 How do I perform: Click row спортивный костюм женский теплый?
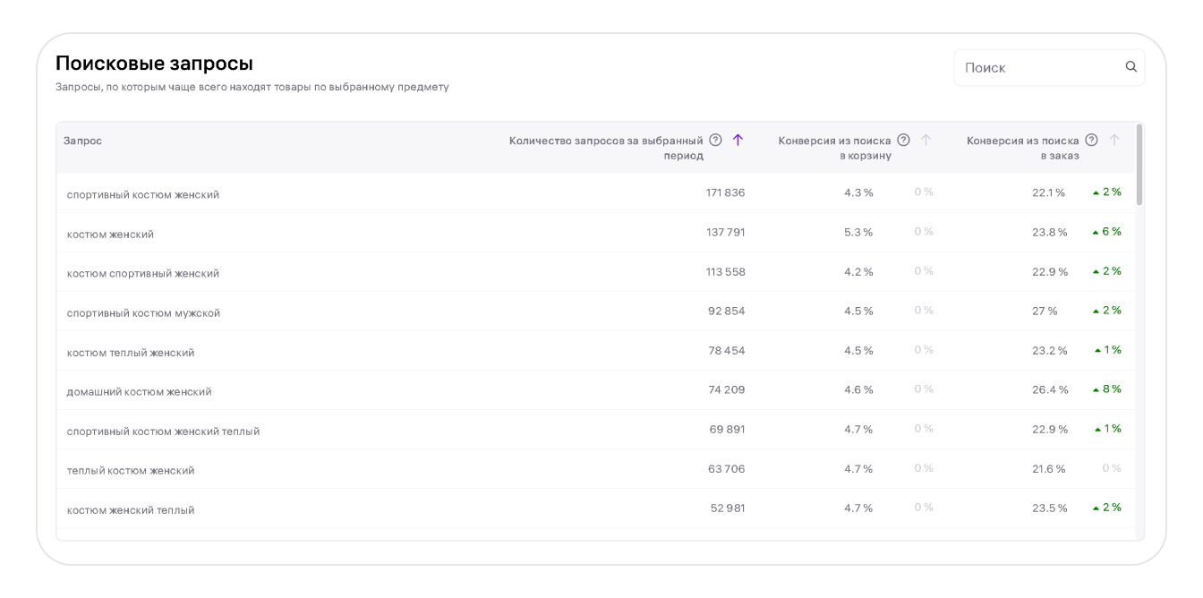pyautogui.click(x=163, y=431)
